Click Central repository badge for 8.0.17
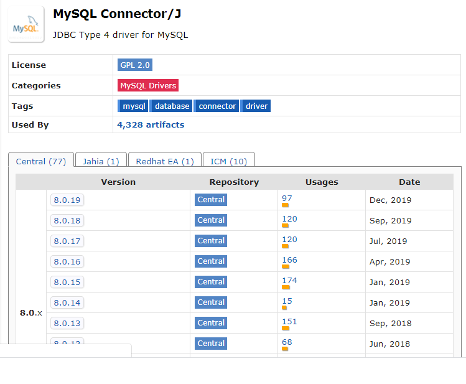This screenshot has height=384, width=466. tap(211, 240)
